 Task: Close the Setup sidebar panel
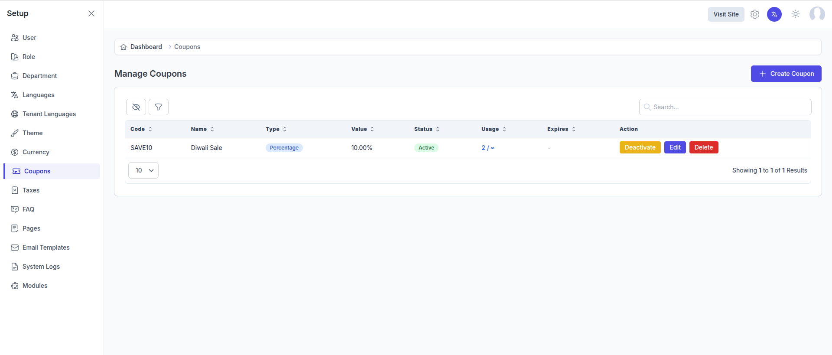click(91, 13)
